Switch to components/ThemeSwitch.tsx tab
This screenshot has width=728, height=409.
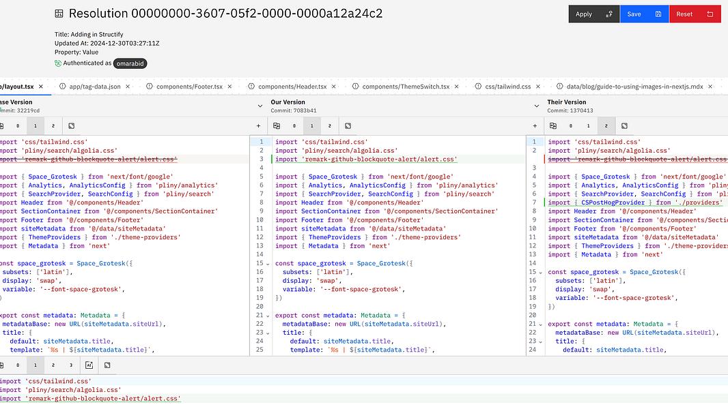point(406,87)
